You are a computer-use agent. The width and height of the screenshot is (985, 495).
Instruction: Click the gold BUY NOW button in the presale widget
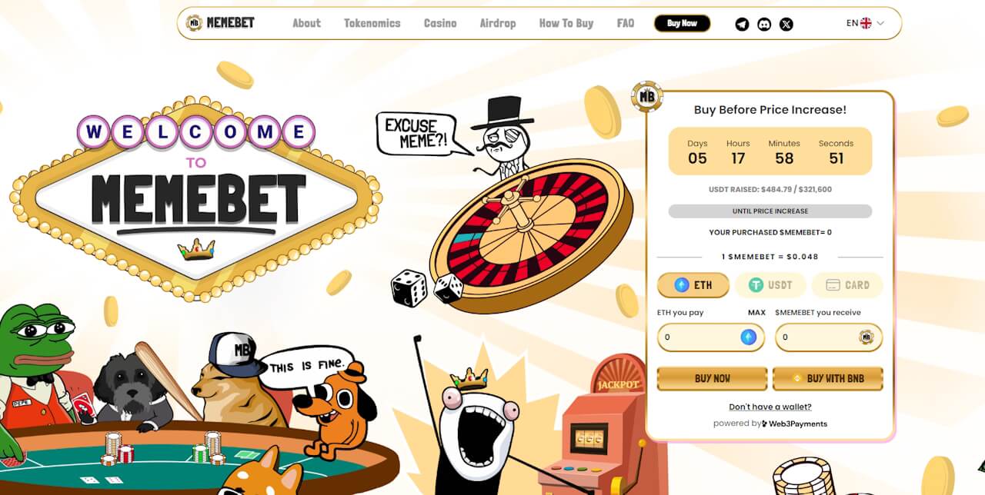click(x=713, y=378)
